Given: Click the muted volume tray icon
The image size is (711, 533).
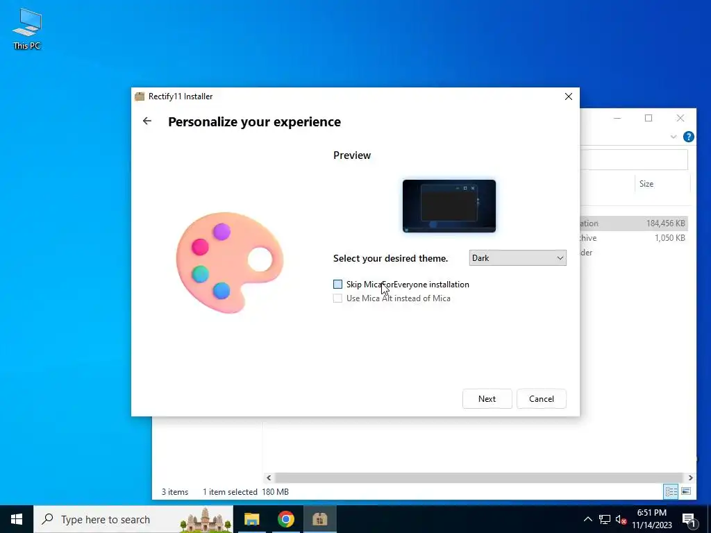Looking at the screenshot, I should [621, 519].
